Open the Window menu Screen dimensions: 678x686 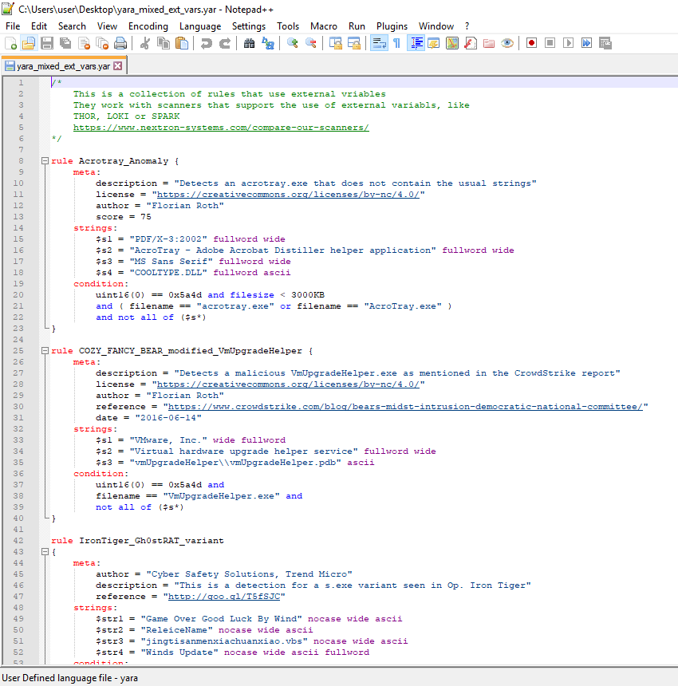(436, 26)
